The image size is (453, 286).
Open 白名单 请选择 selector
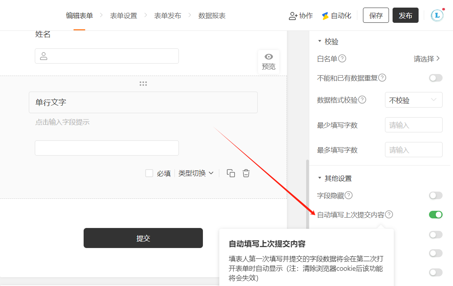coord(427,59)
